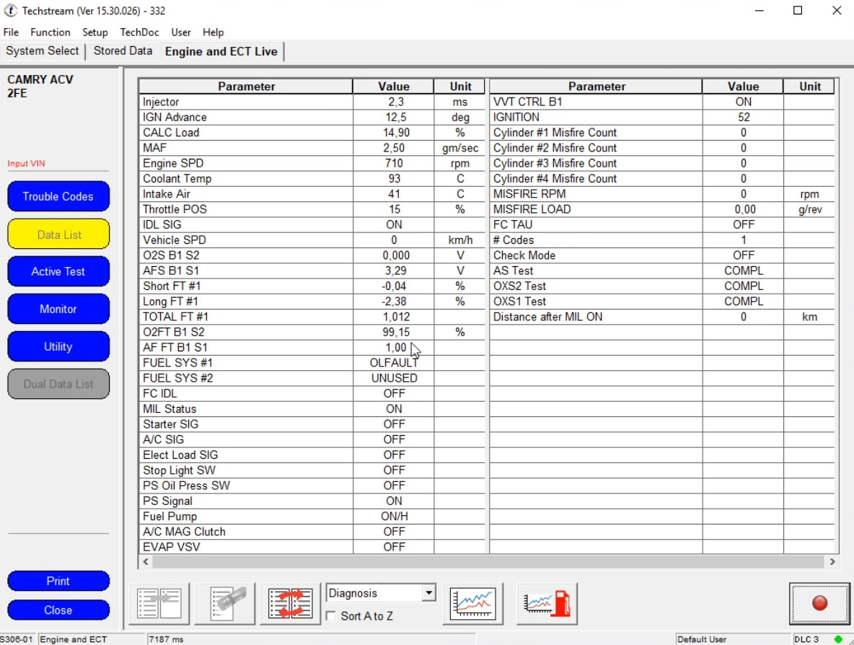Open the Utility button
Image resolution: width=854 pixels, height=645 pixels.
pos(58,346)
